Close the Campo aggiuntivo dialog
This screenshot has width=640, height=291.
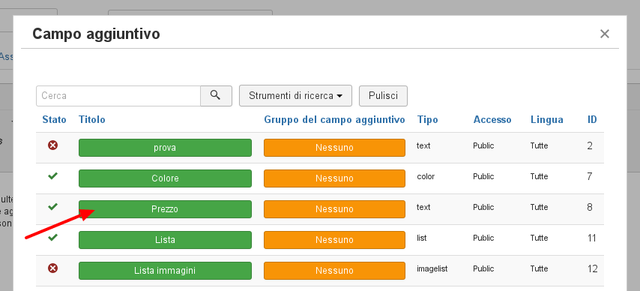605,34
